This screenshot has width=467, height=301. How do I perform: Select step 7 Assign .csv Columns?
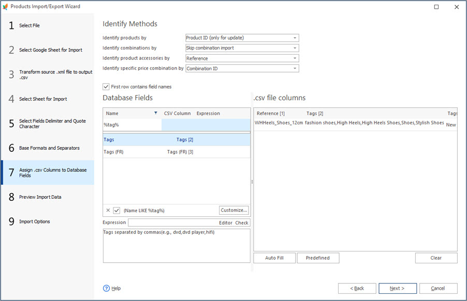tap(48, 172)
